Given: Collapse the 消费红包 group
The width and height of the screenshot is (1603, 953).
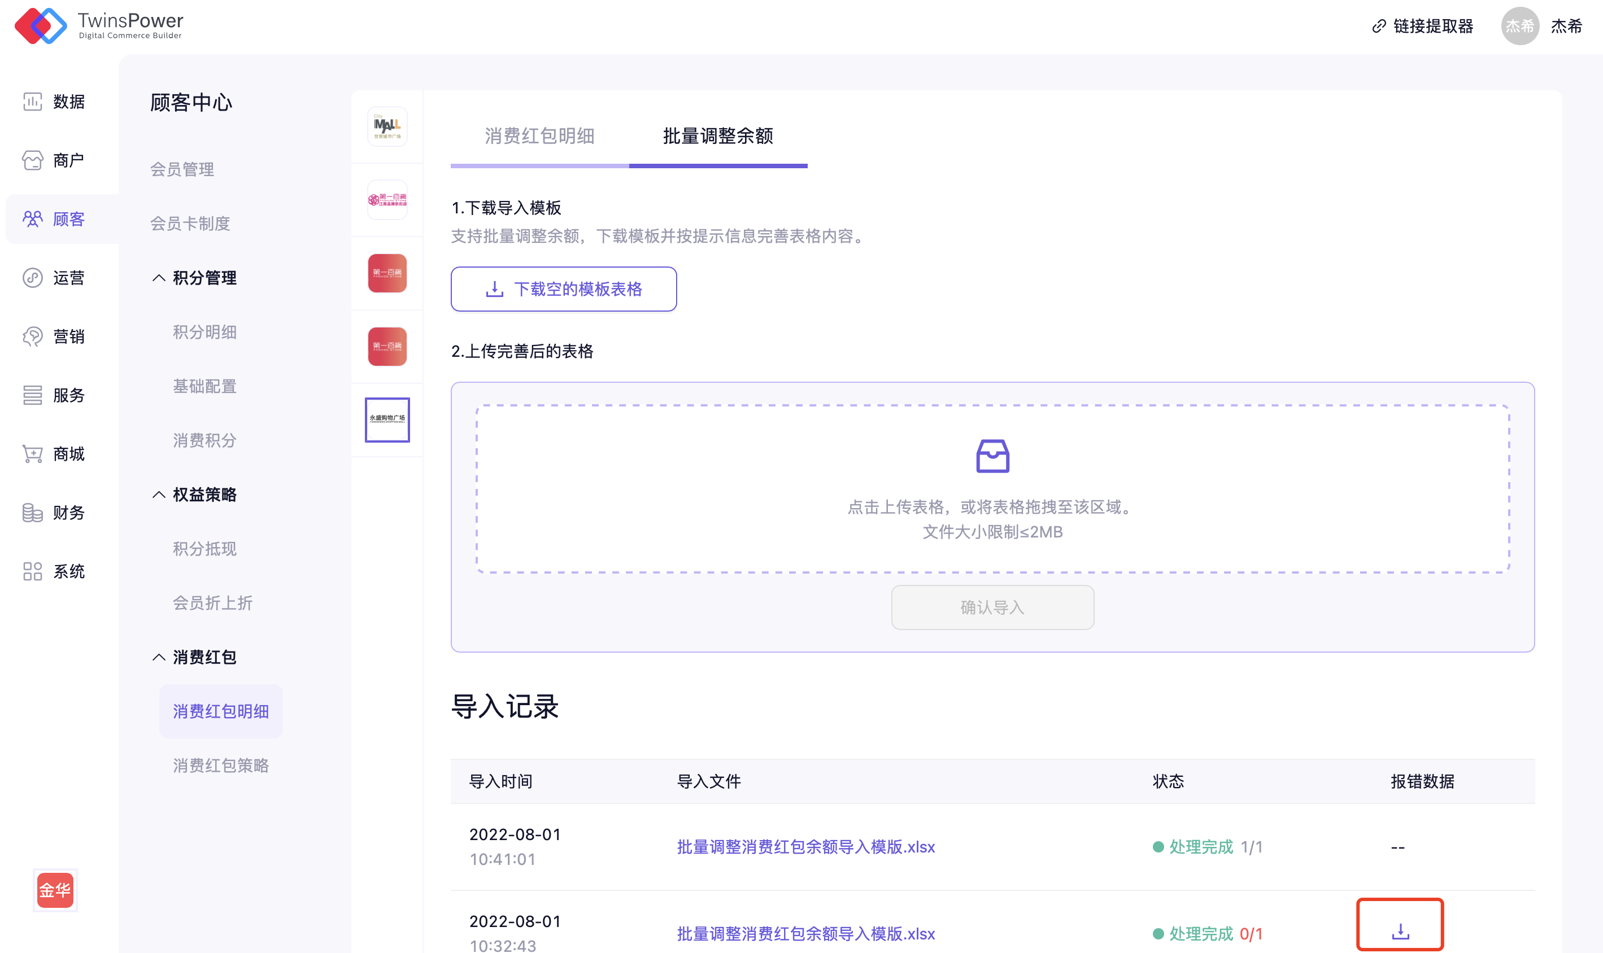Looking at the screenshot, I should (159, 657).
